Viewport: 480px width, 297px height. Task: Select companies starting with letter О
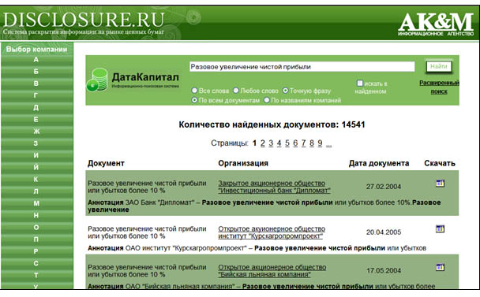point(36,228)
